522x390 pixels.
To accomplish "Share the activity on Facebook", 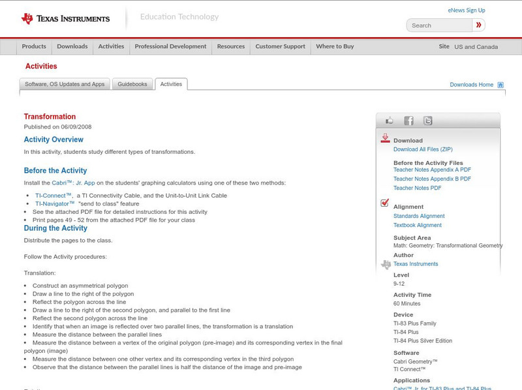I will point(409,121).
